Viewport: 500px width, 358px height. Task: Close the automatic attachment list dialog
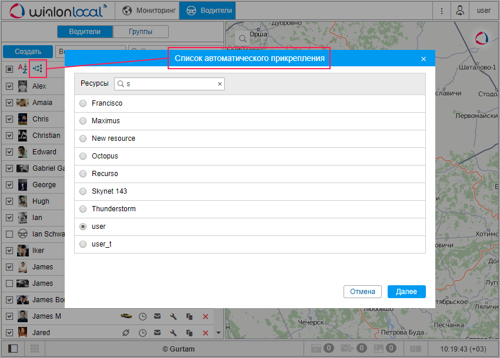(424, 59)
